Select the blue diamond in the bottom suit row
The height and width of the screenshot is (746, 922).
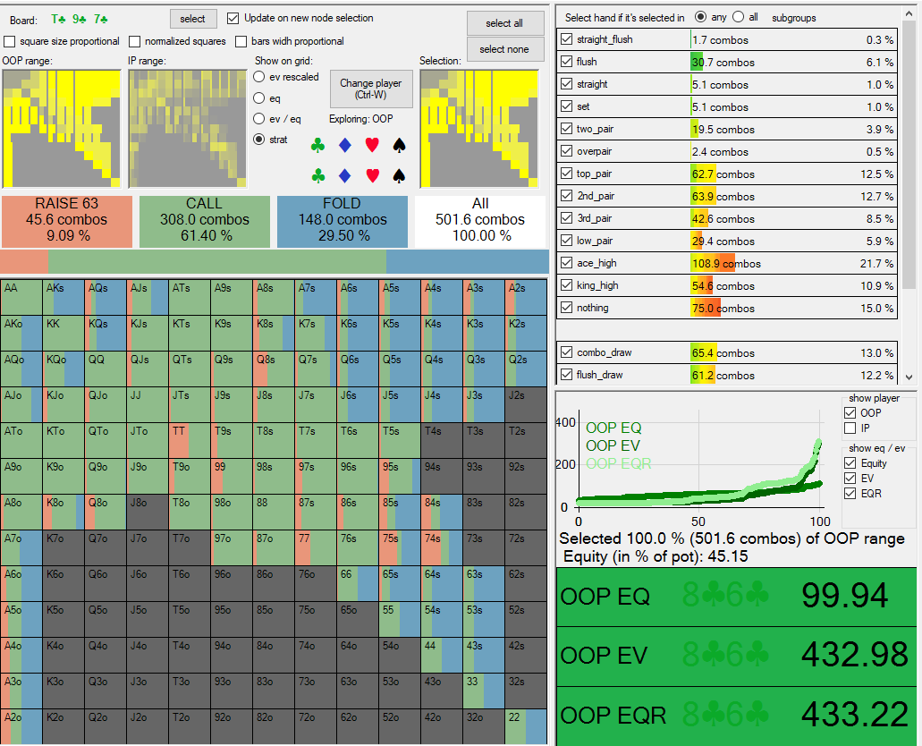click(344, 175)
